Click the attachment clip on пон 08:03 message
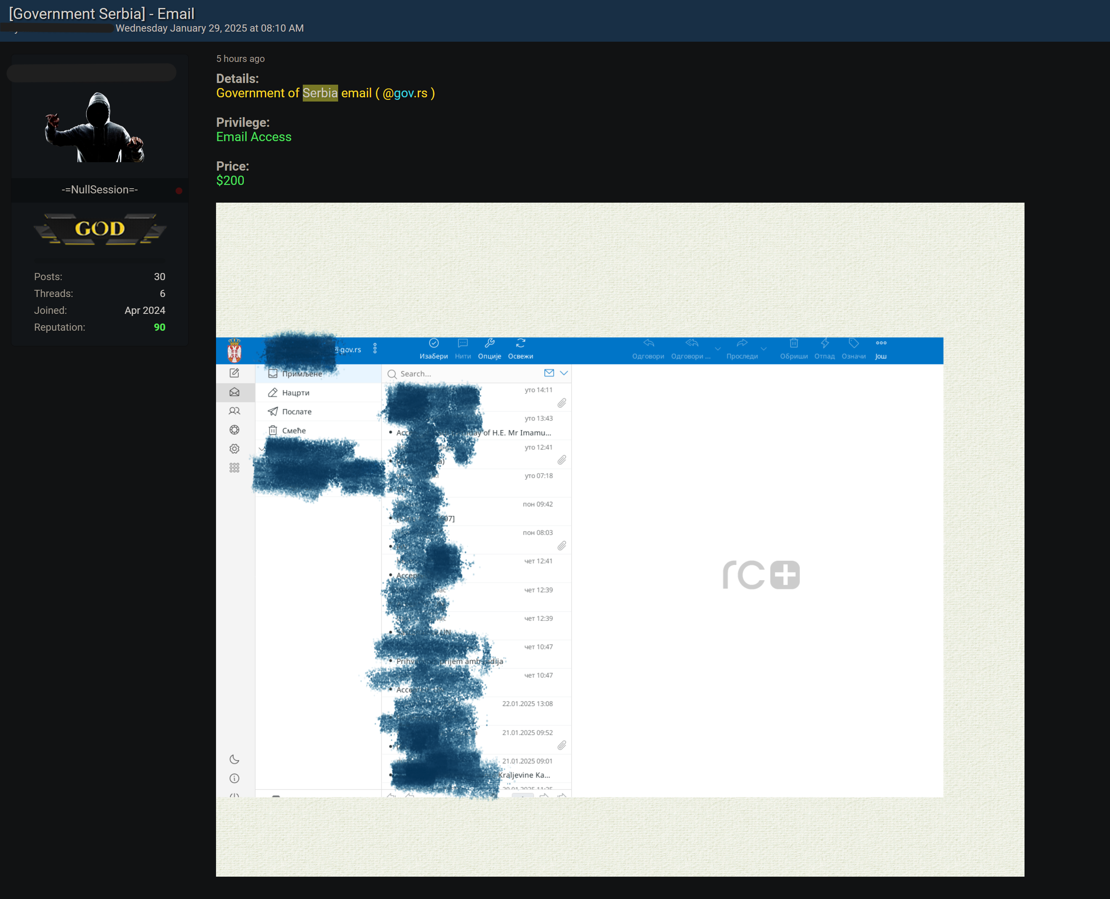The image size is (1110, 899). 562,546
